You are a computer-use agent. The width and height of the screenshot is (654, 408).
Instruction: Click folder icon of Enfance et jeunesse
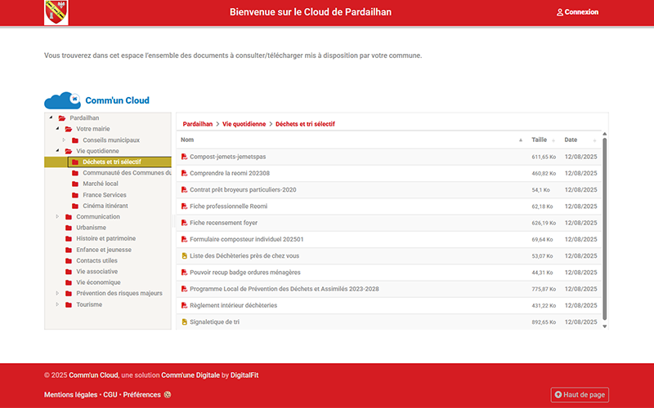point(69,250)
